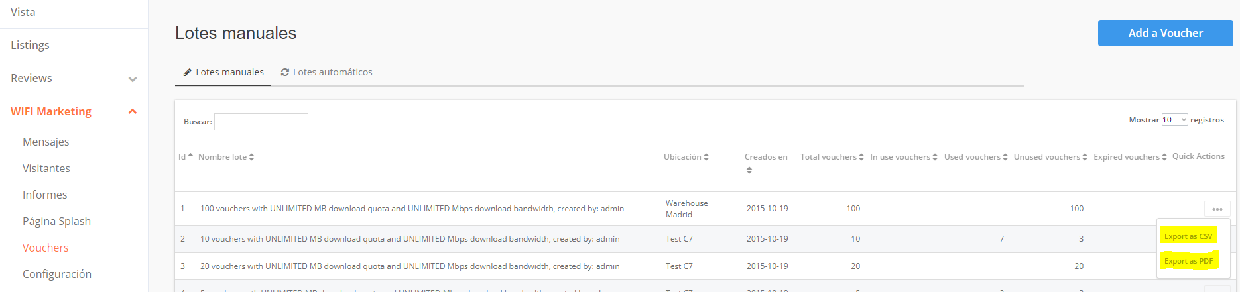The image size is (1240, 292).
Task: Sort by Ubicación column arrows
Action: pyautogui.click(x=706, y=157)
